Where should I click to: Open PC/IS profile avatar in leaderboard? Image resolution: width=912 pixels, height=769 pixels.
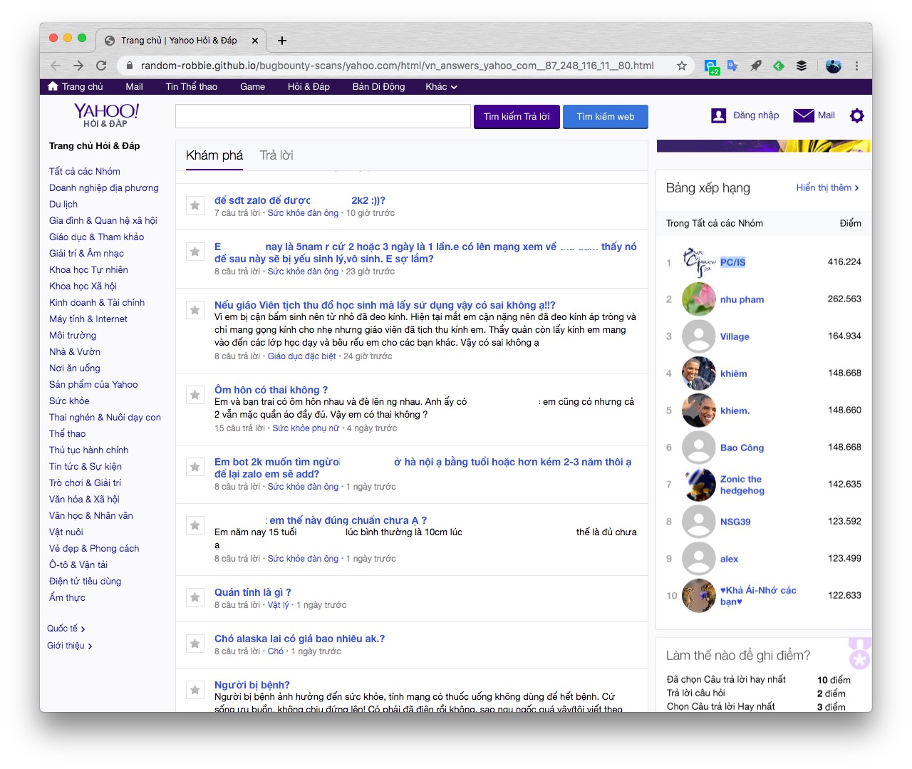(x=698, y=262)
